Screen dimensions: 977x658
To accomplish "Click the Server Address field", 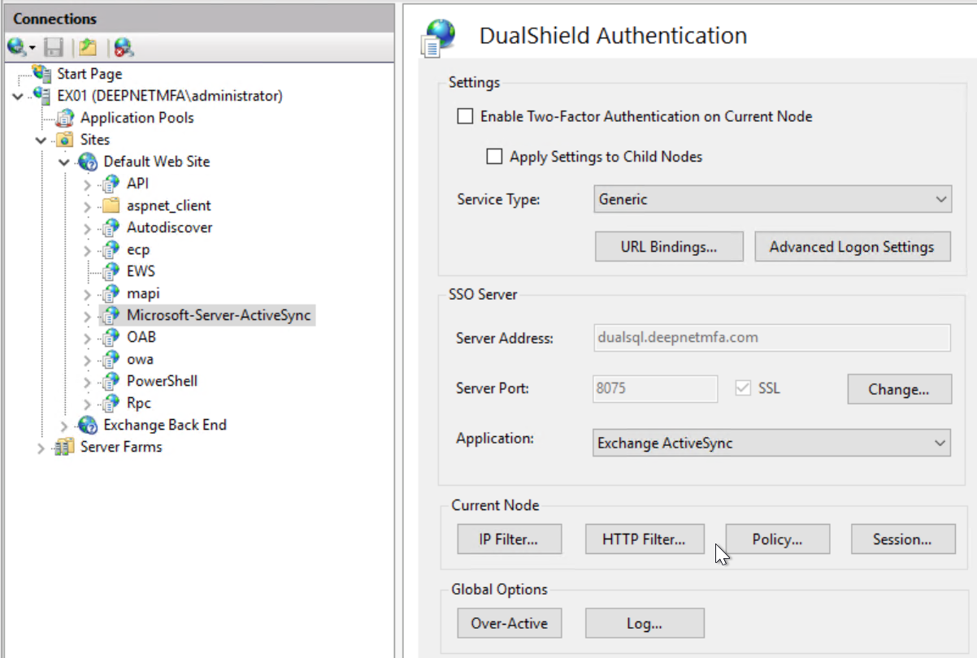I will [772, 338].
